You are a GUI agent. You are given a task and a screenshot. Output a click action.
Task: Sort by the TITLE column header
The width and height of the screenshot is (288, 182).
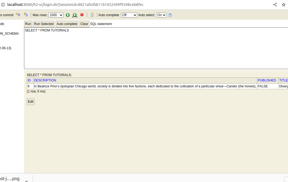coord(283,80)
